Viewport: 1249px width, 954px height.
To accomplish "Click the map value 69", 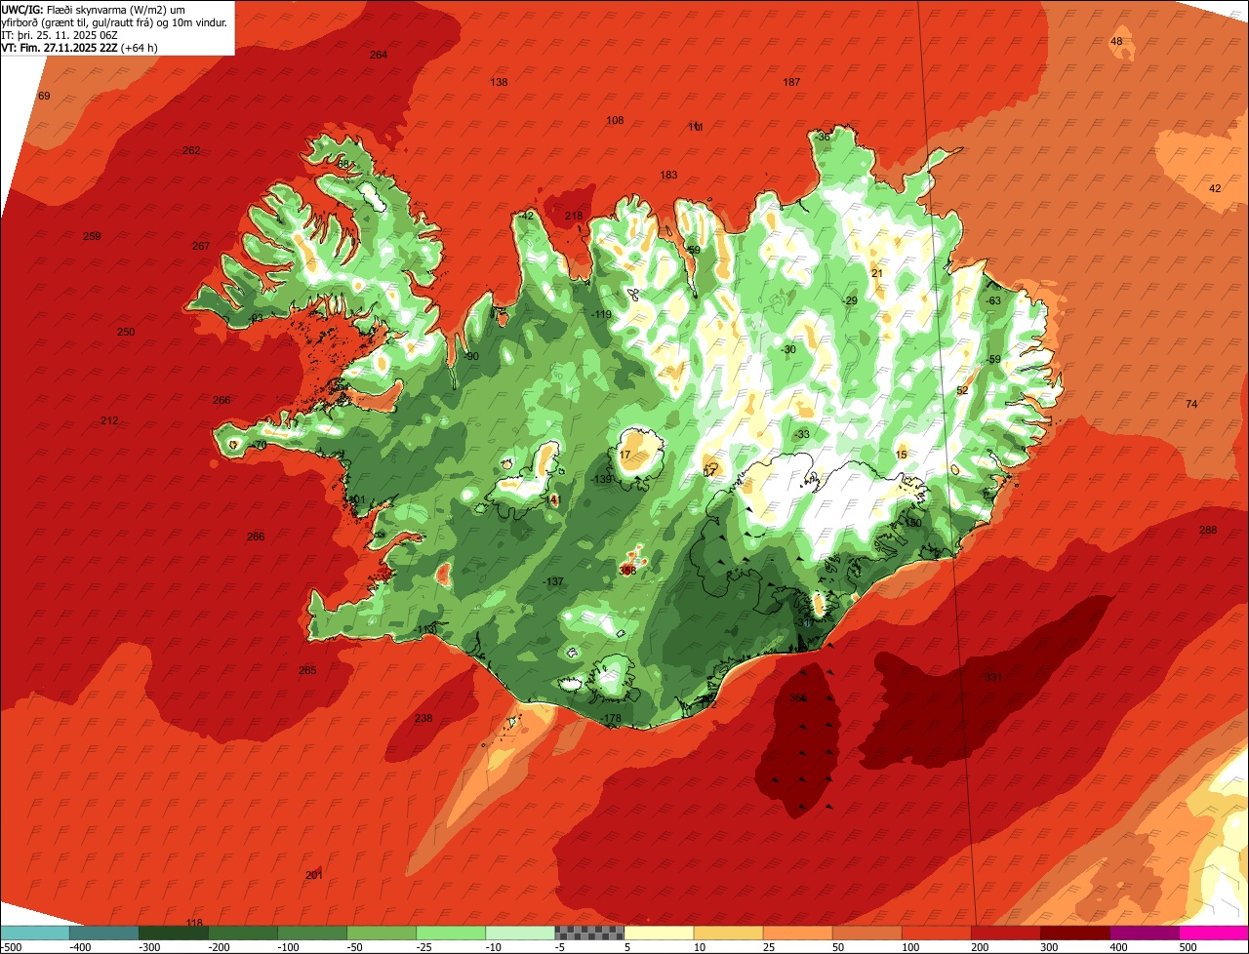I will tap(44, 96).
